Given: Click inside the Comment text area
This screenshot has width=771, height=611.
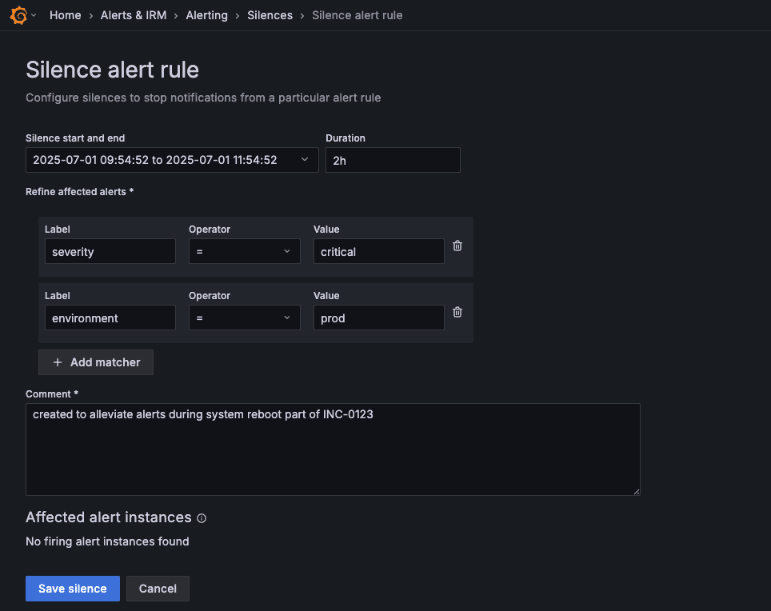Looking at the screenshot, I should (333, 448).
